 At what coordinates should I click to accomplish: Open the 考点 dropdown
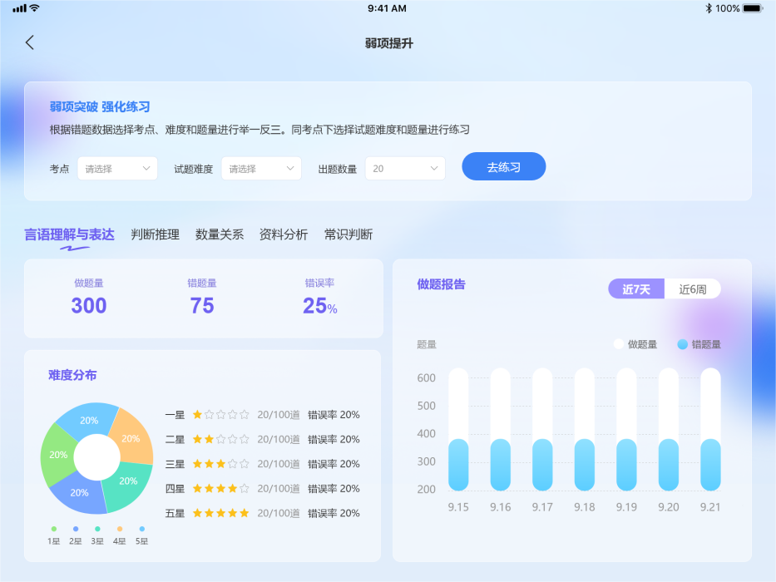[117, 169]
